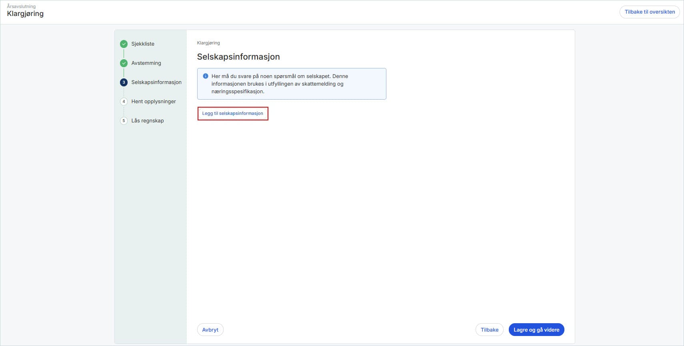The height and width of the screenshot is (346, 684).
Task: Click the green checkmark icon beside Sjekkliste
Action: [x=124, y=44]
